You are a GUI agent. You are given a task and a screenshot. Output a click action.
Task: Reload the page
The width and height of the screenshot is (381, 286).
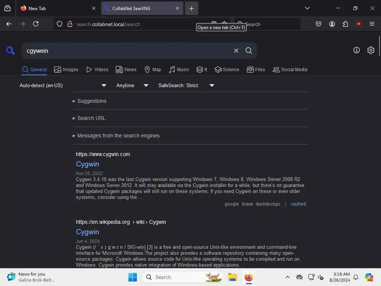(36, 24)
